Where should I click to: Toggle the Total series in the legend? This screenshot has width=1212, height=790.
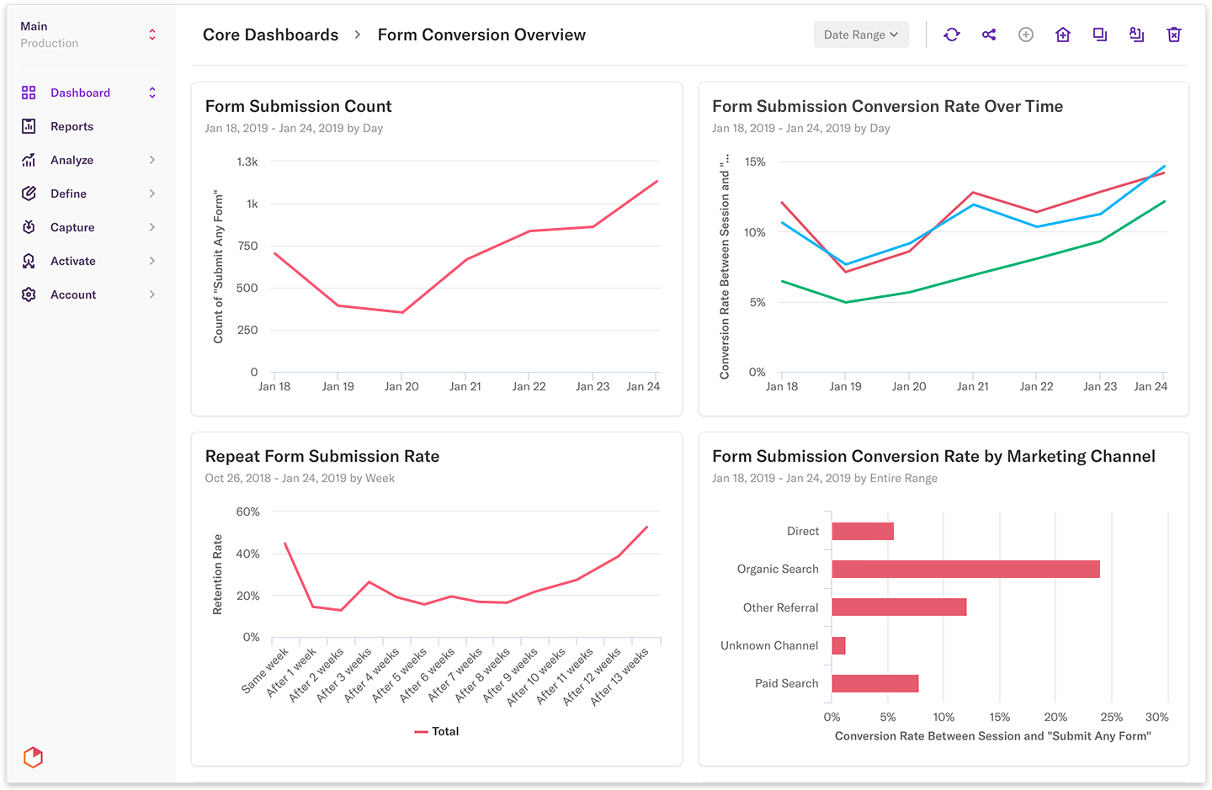(437, 732)
